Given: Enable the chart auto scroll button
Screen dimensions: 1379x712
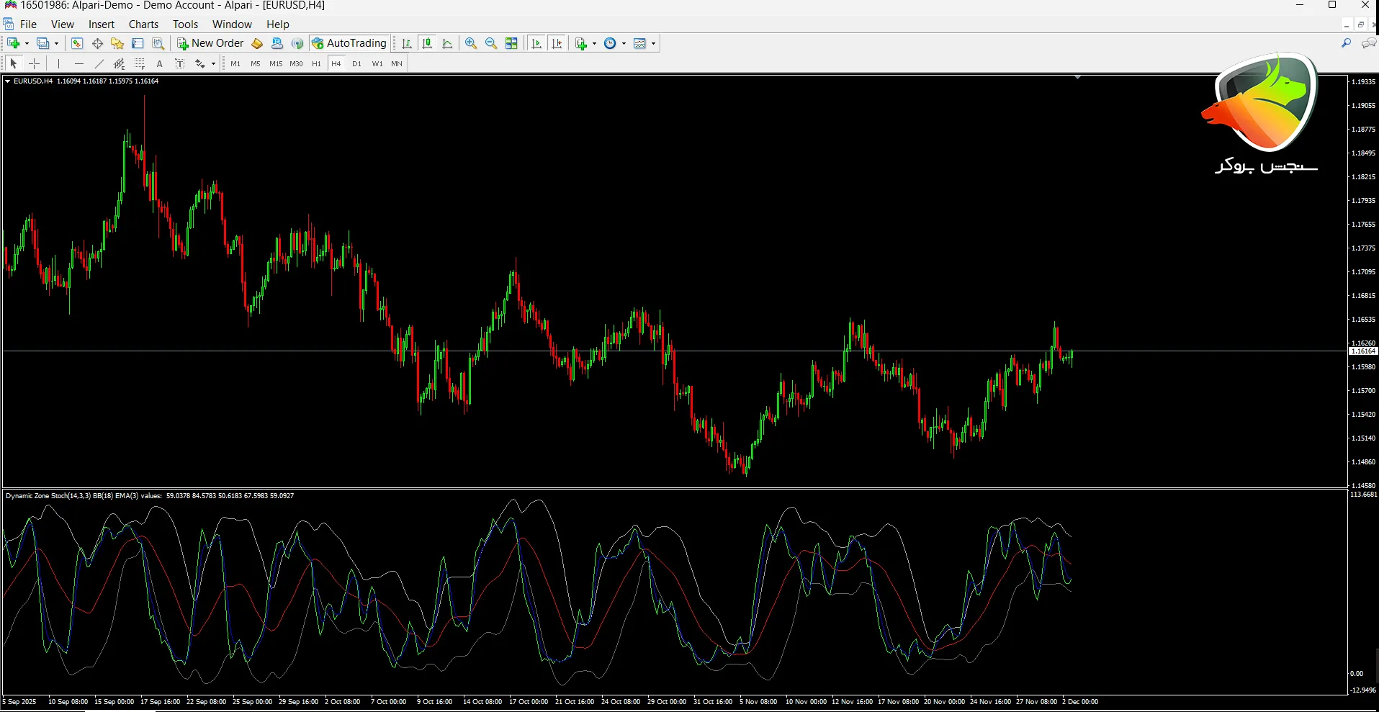Looking at the screenshot, I should click(536, 43).
